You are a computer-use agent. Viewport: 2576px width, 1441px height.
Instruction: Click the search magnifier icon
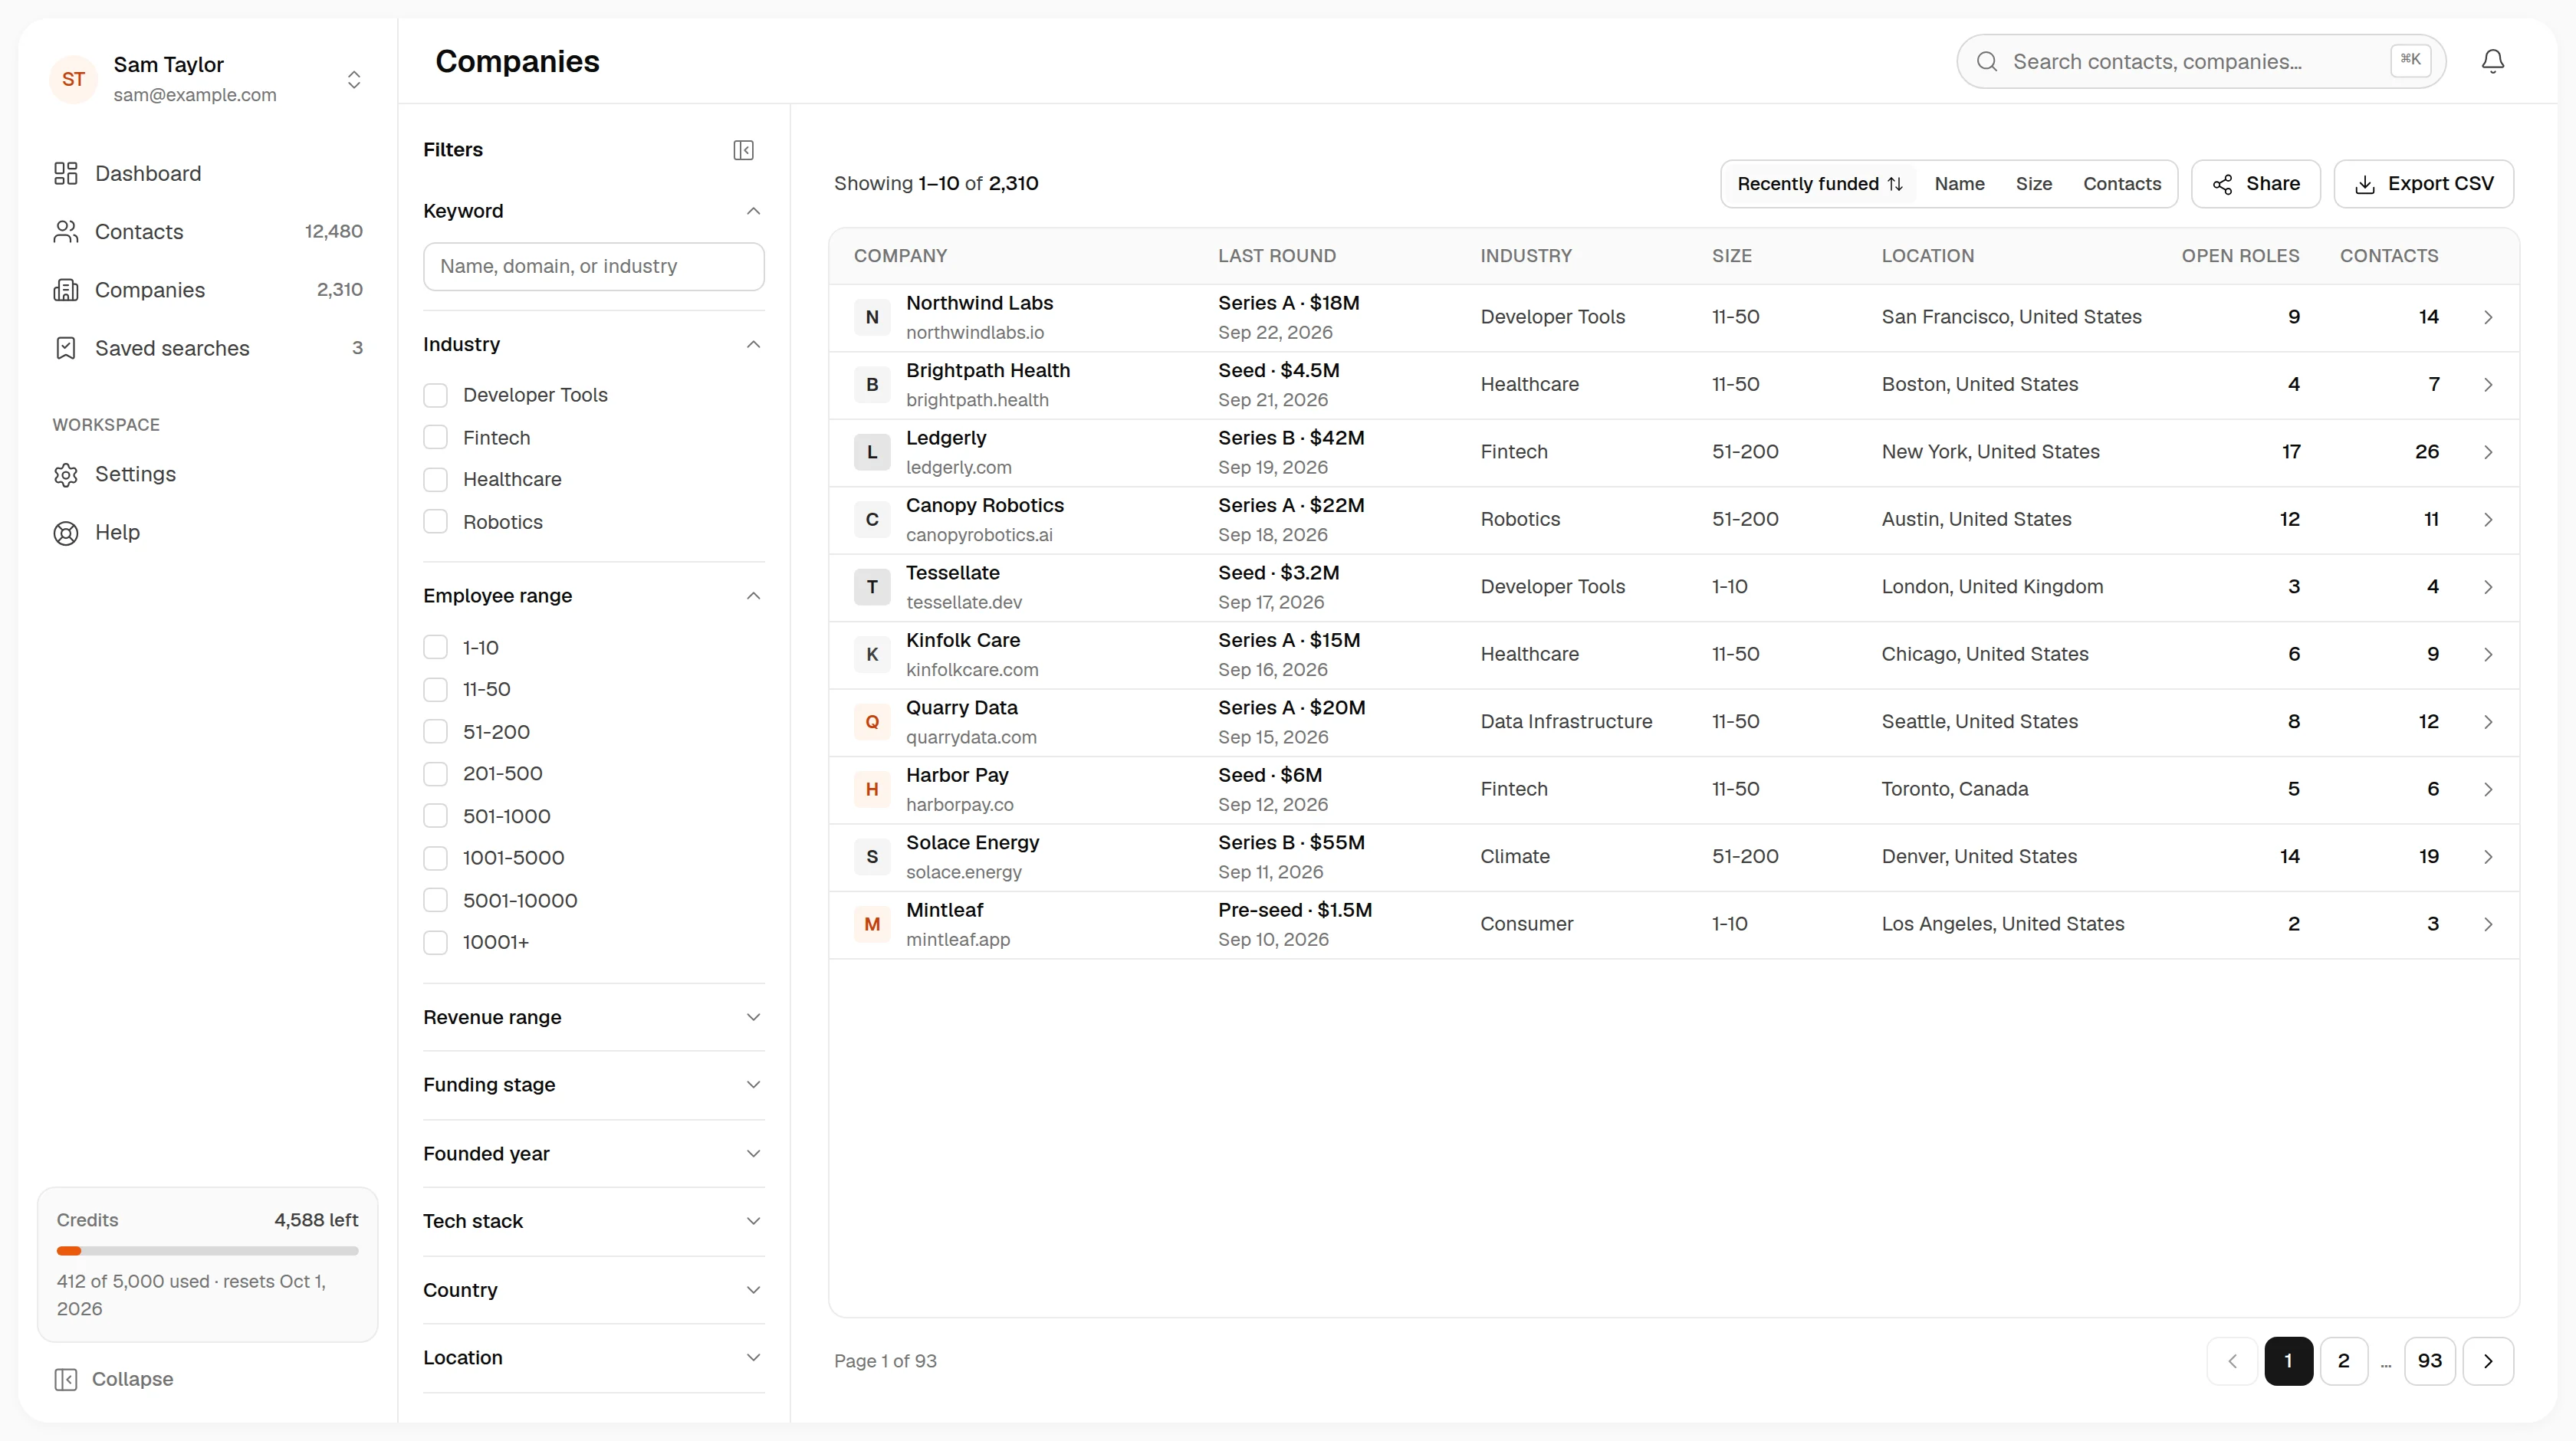[1987, 62]
